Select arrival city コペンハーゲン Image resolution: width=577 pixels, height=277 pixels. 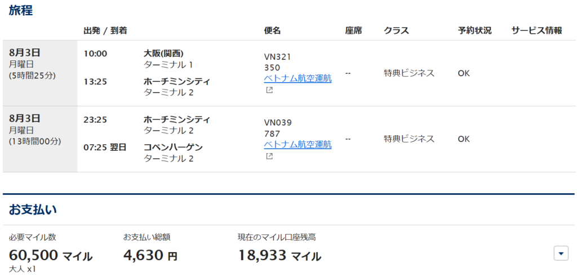point(173,147)
